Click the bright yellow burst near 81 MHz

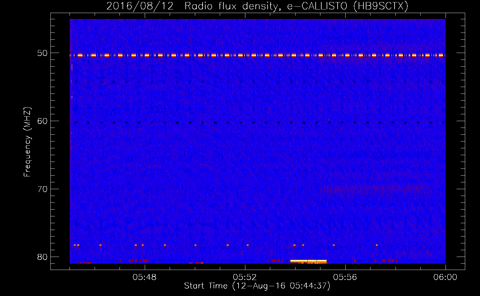[309, 261]
